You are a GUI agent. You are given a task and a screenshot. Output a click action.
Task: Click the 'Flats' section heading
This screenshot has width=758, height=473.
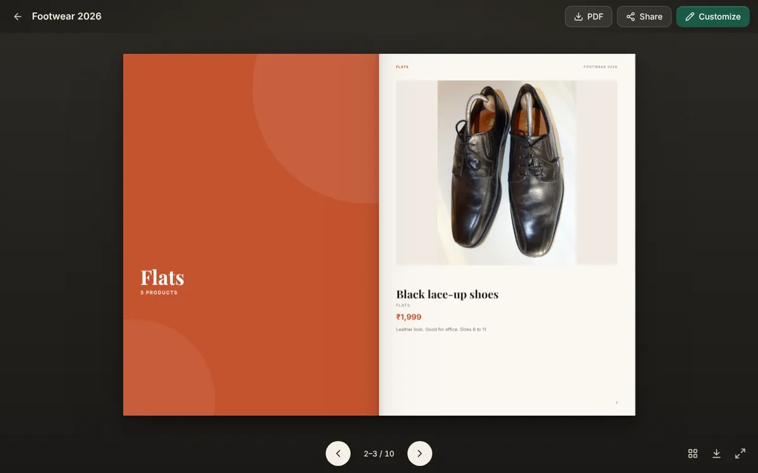tap(162, 277)
